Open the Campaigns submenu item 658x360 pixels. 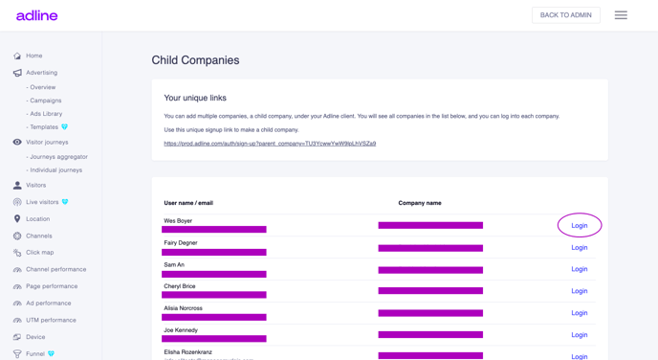(x=44, y=101)
